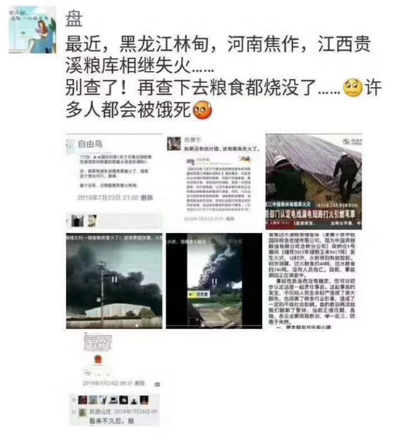The width and height of the screenshot is (398, 439).
Task: Tap the red emblem in the long screenshot
Action: click(x=97, y=359)
